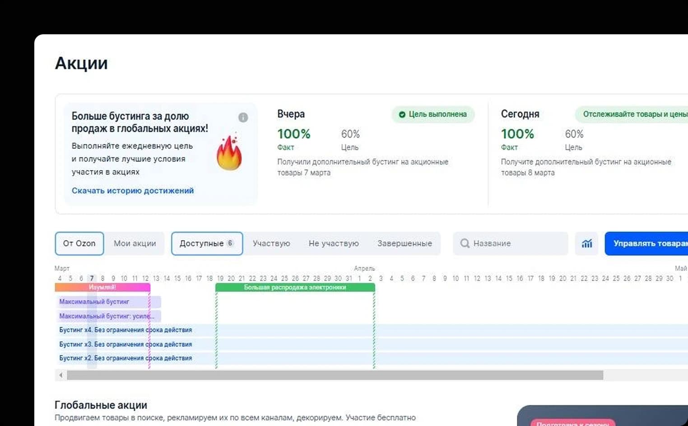
Task: Click highlighted date 7 in March timeline
Action: click(92, 278)
